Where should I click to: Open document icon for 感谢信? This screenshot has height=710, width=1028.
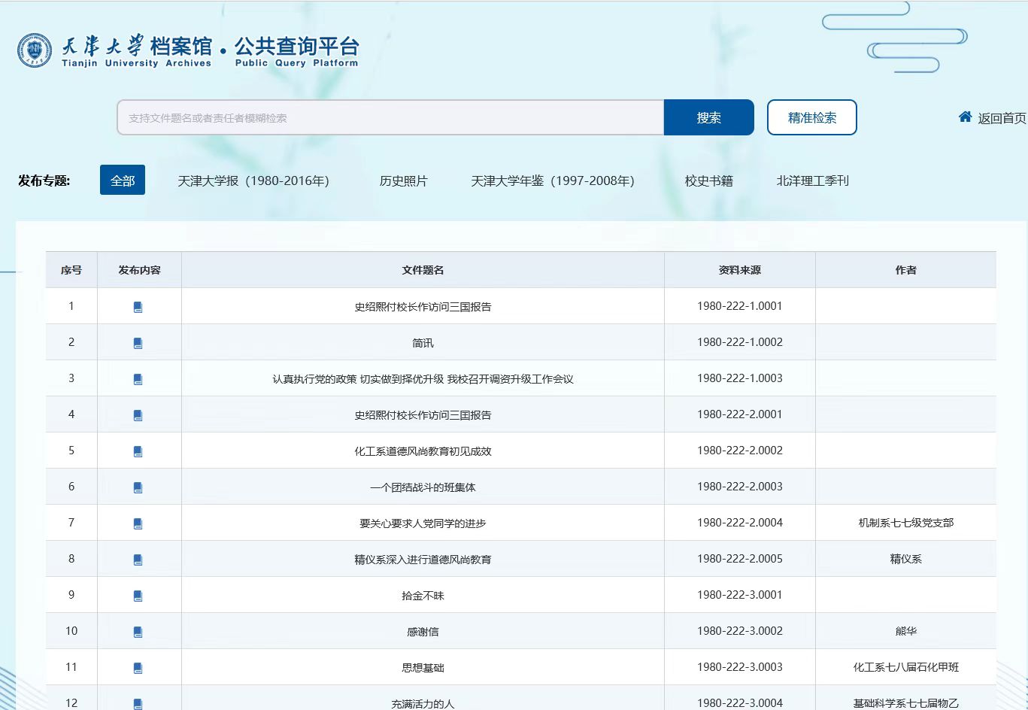(138, 632)
